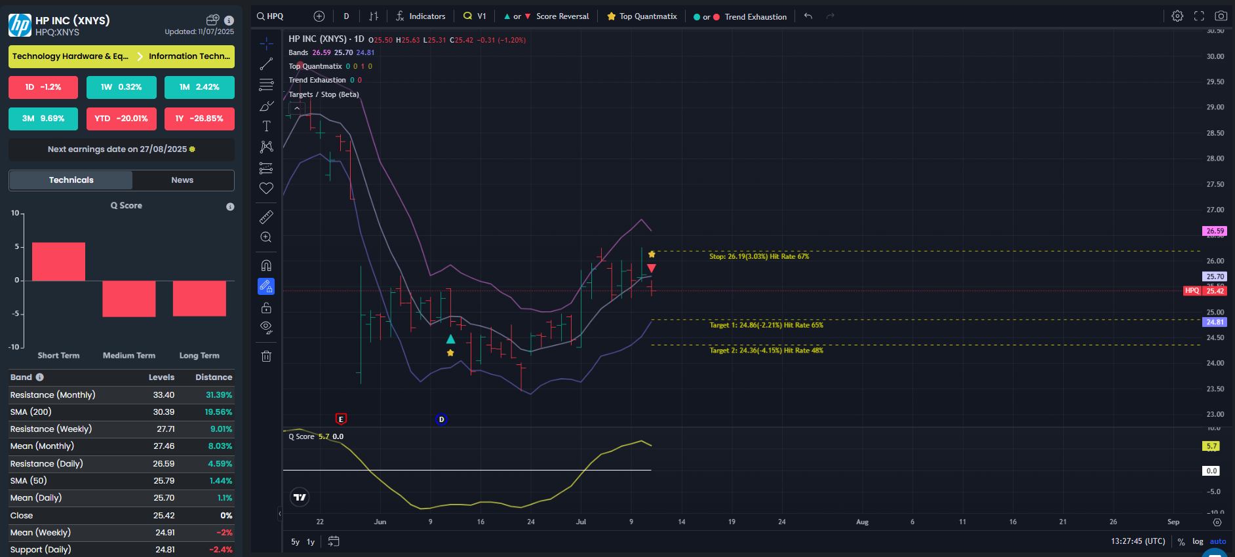Image resolution: width=1235 pixels, height=557 pixels.
Task: Click the 1W 0.32% performance tile
Action: click(121, 87)
